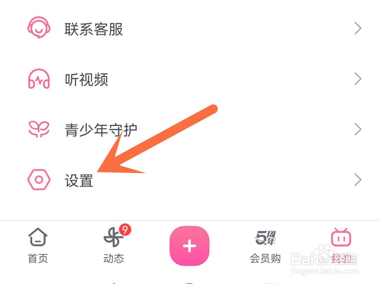
Task: Expand 设置 via its chevron arrow
Action: click(358, 180)
